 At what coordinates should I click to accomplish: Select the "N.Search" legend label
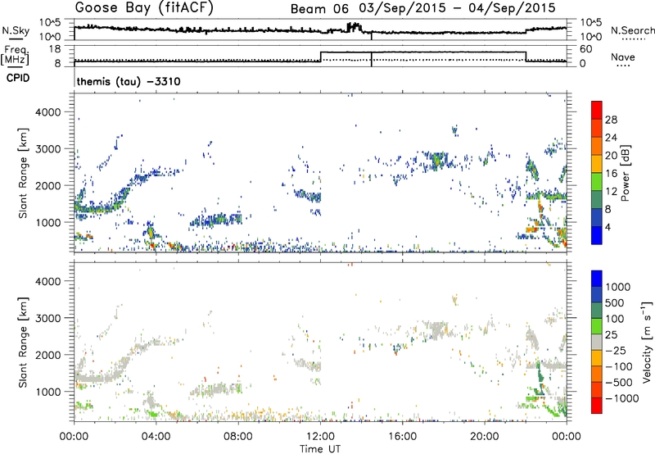click(x=633, y=30)
